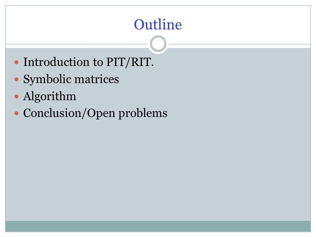Click the word "Symbolic" in second bullet
This screenshot has width=316, height=237.
coord(47,79)
